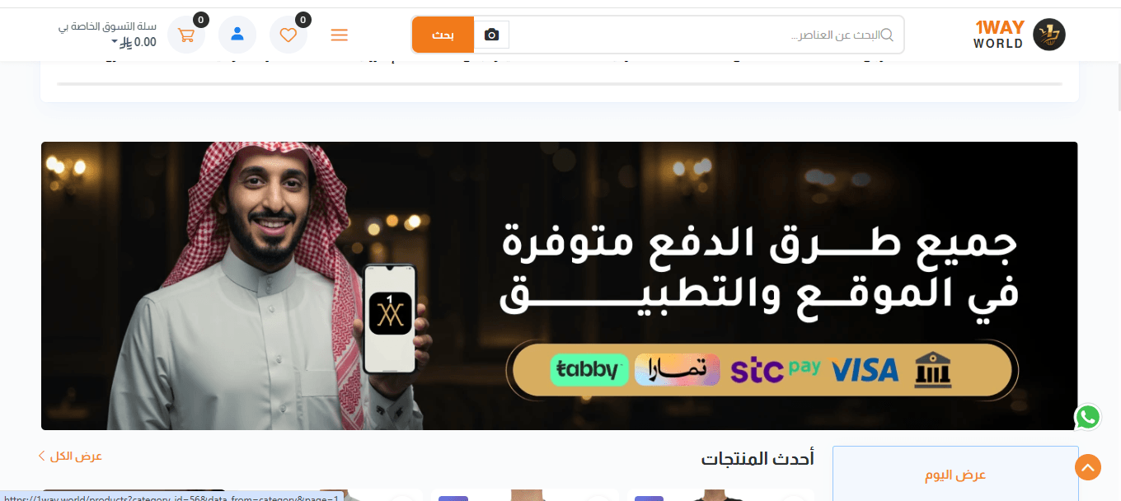Click the round 1Way World logo emblem
The image size is (1121, 501).
coord(1049,35)
